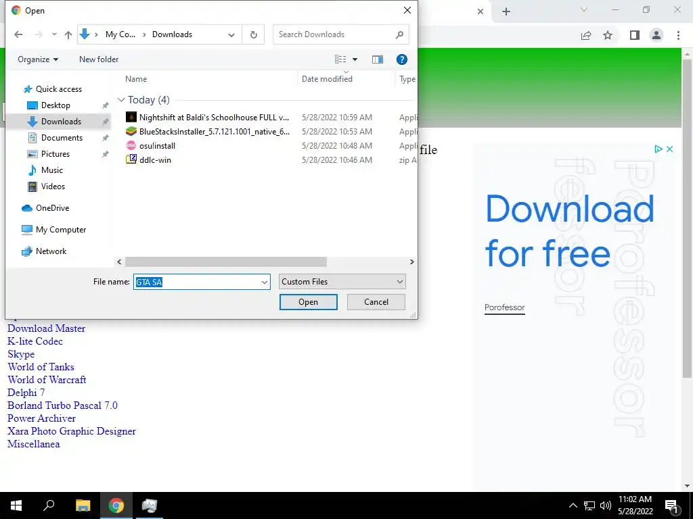
Task: Open the Documents sidebar folder
Action: pyautogui.click(x=62, y=138)
